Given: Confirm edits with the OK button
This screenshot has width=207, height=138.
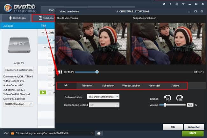Looking at the screenshot, I should pyautogui.click(x=173, y=127).
